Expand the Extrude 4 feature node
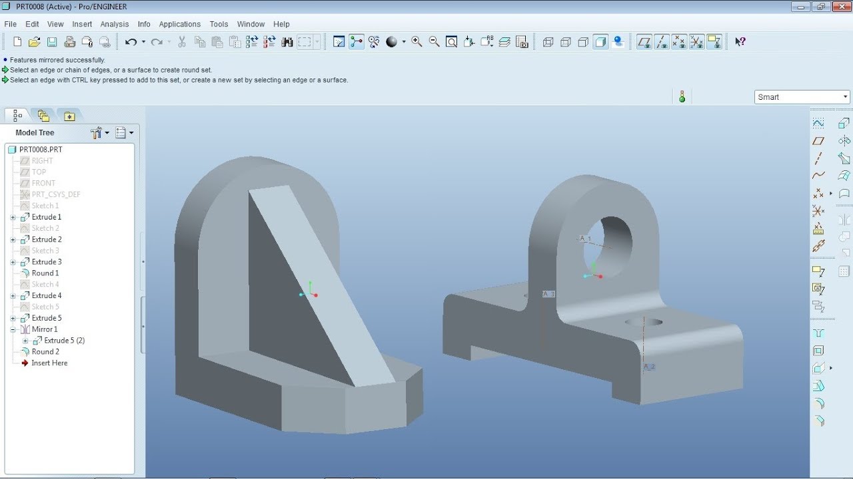853x479 pixels. 13,296
